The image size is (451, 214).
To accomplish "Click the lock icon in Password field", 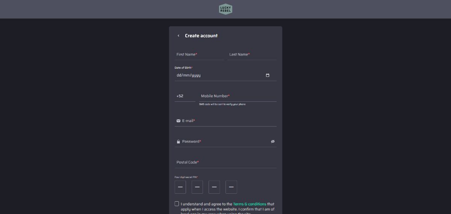I will click(178, 142).
